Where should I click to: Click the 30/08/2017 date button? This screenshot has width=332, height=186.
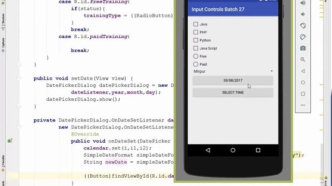point(233,81)
